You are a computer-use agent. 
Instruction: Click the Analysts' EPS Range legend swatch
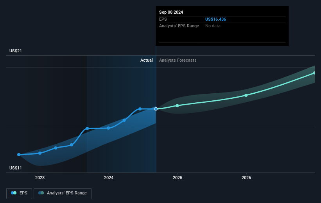tap(41, 193)
